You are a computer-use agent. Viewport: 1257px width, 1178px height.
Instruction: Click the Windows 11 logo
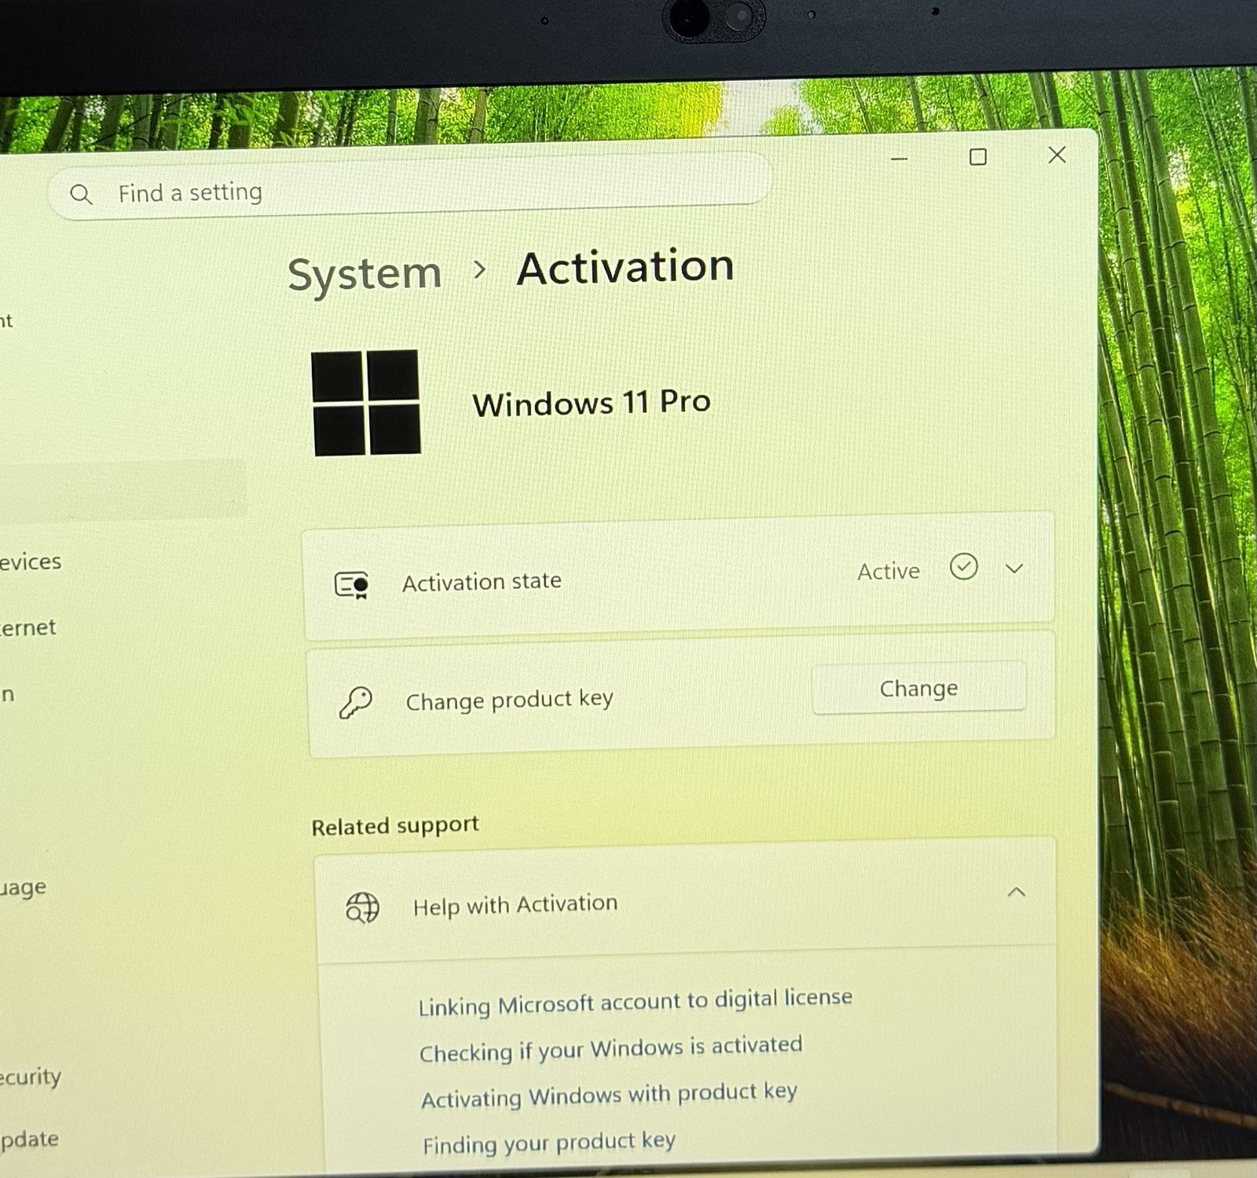[x=366, y=402]
